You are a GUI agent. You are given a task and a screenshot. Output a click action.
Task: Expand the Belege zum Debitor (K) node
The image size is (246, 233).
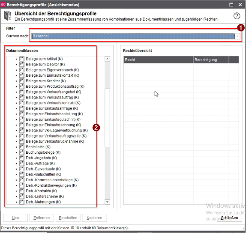coord(16,64)
